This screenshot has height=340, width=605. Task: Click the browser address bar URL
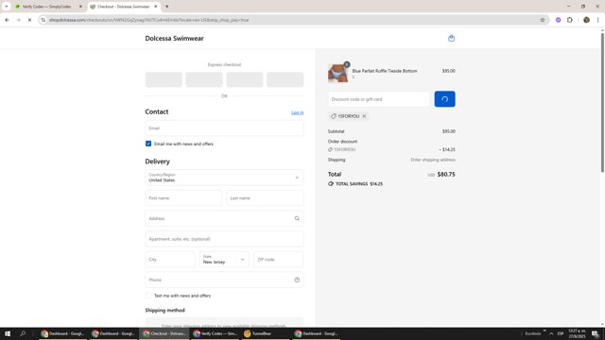coord(149,20)
